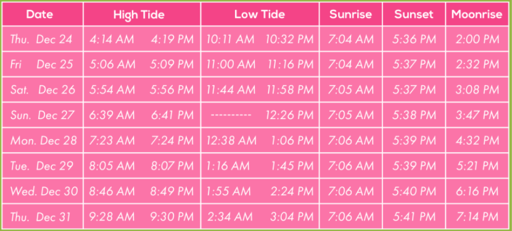Click the 12:38 AM low tide entry
This screenshot has width=512, height=231.
(x=231, y=140)
